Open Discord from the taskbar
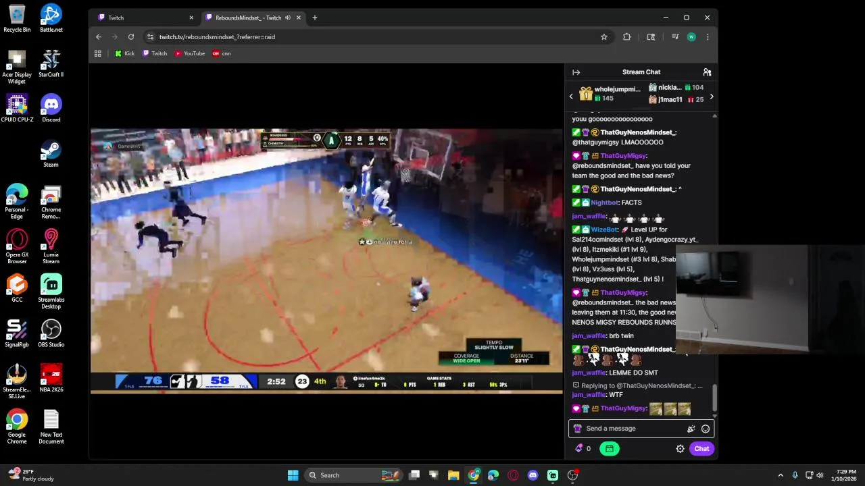Viewport: 865px width, 486px height. 533,475
